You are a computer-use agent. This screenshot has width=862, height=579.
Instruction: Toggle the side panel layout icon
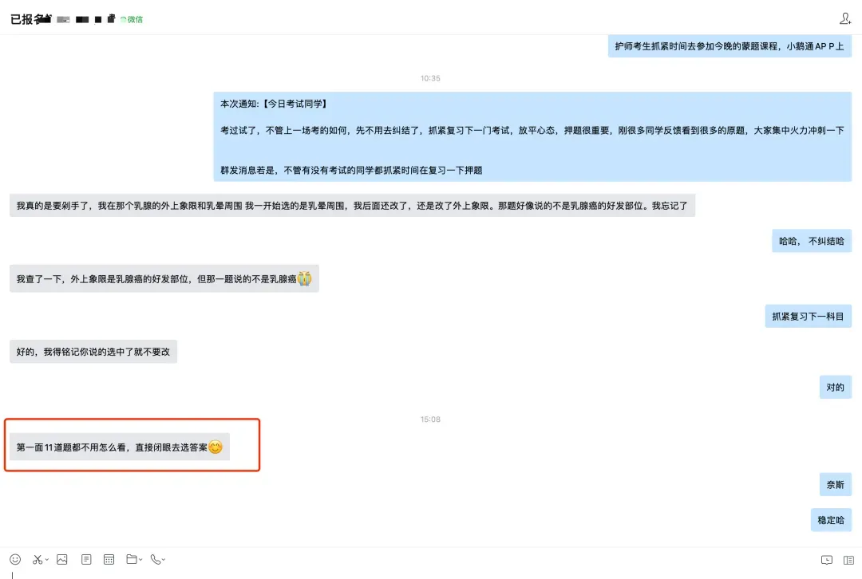click(848, 560)
